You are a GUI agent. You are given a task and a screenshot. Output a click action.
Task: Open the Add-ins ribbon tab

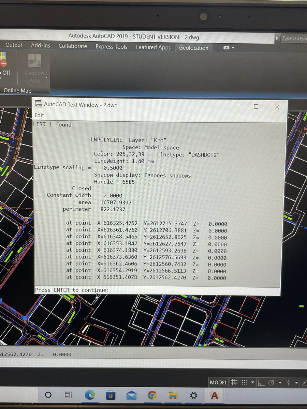point(40,45)
